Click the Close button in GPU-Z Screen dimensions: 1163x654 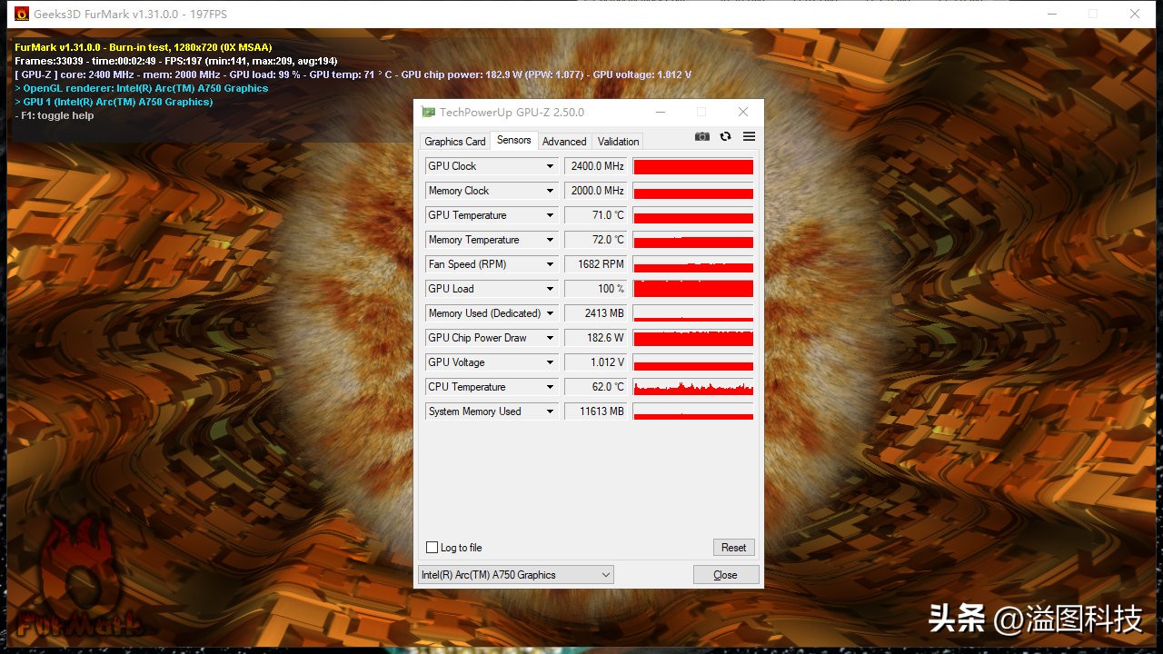coord(725,575)
